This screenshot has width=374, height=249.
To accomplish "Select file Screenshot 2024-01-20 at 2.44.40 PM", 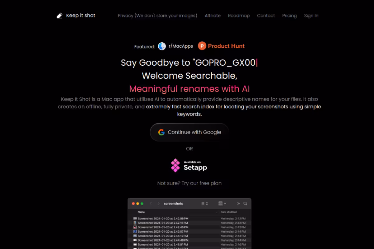I will [x=163, y=240].
